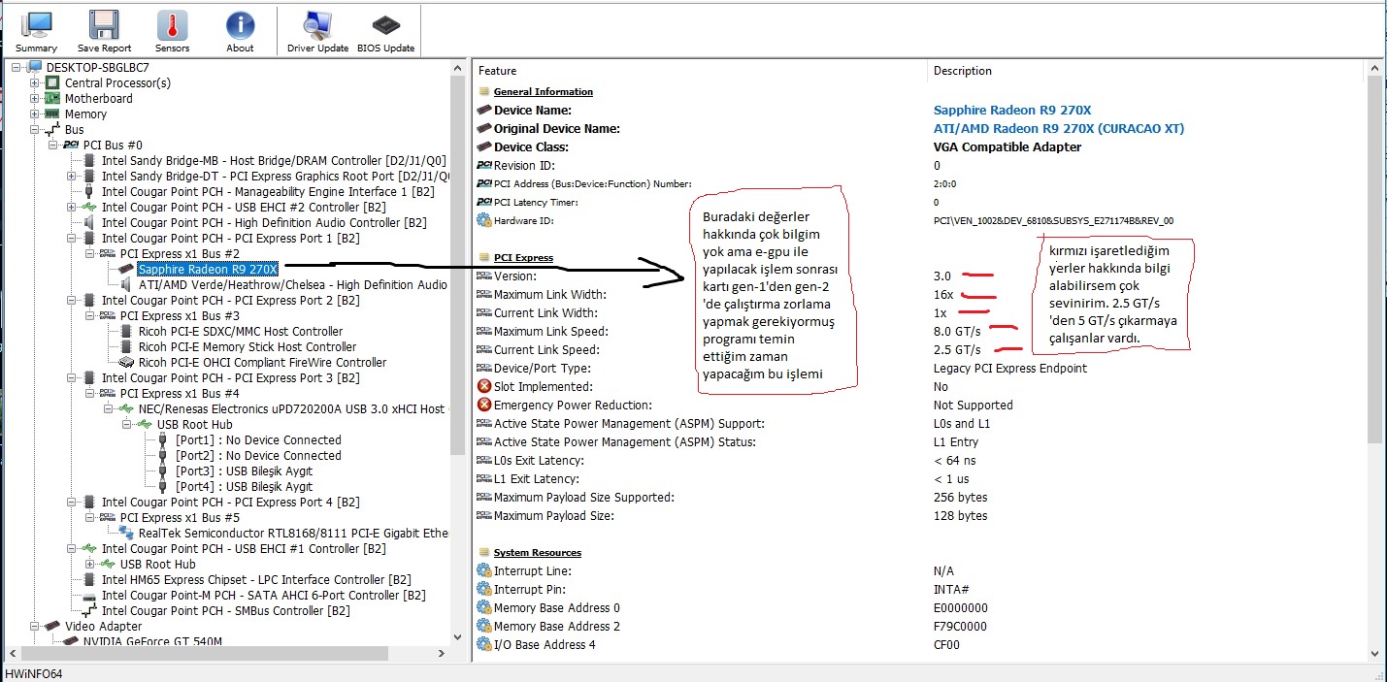Click the device tree vertical scrollbar
Screen dimensions: 1387x682
pyautogui.click(x=459, y=352)
